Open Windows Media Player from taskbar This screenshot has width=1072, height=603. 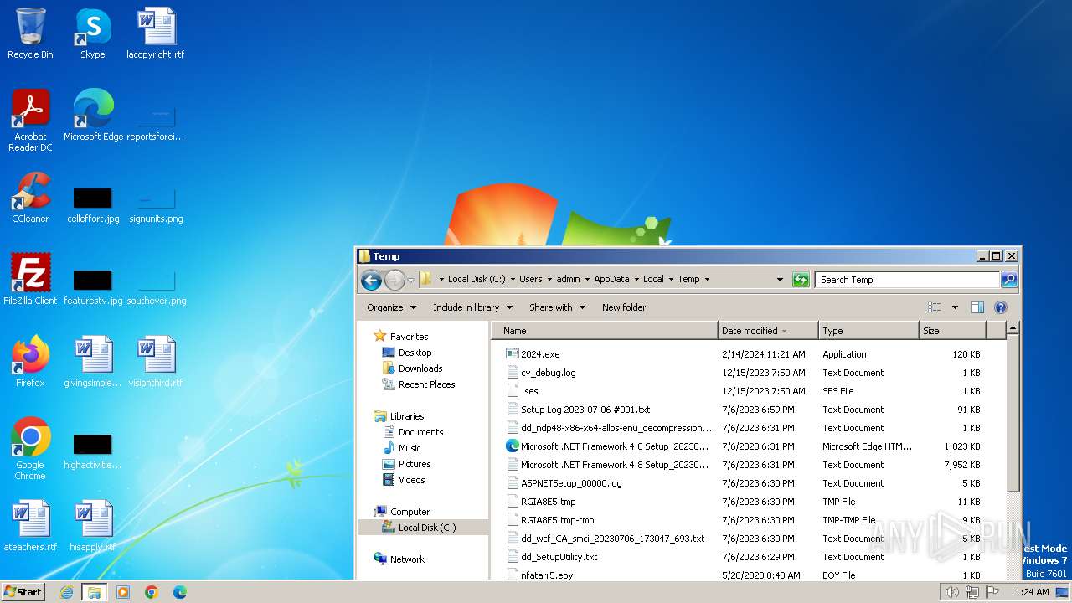click(123, 592)
